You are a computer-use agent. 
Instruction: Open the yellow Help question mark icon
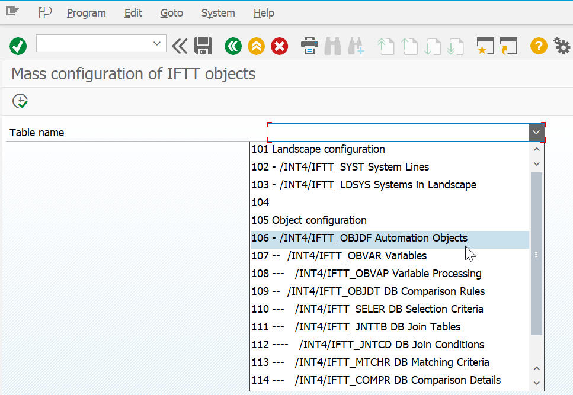coord(538,46)
